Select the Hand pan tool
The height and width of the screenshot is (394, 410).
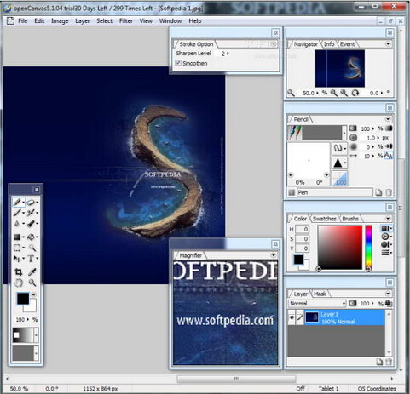tap(18, 283)
